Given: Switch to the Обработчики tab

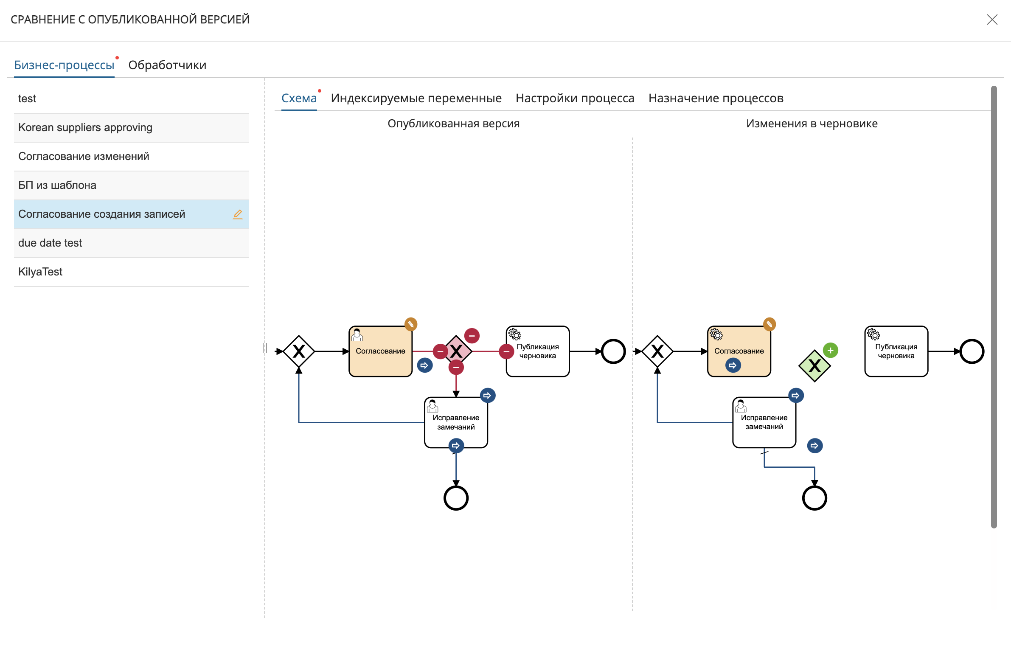Looking at the screenshot, I should tap(167, 65).
